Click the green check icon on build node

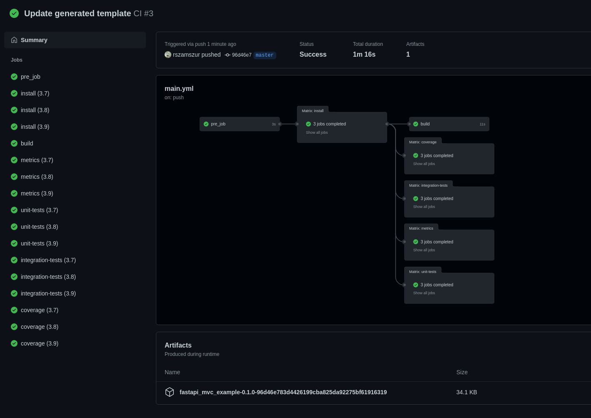click(x=416, y=124)
